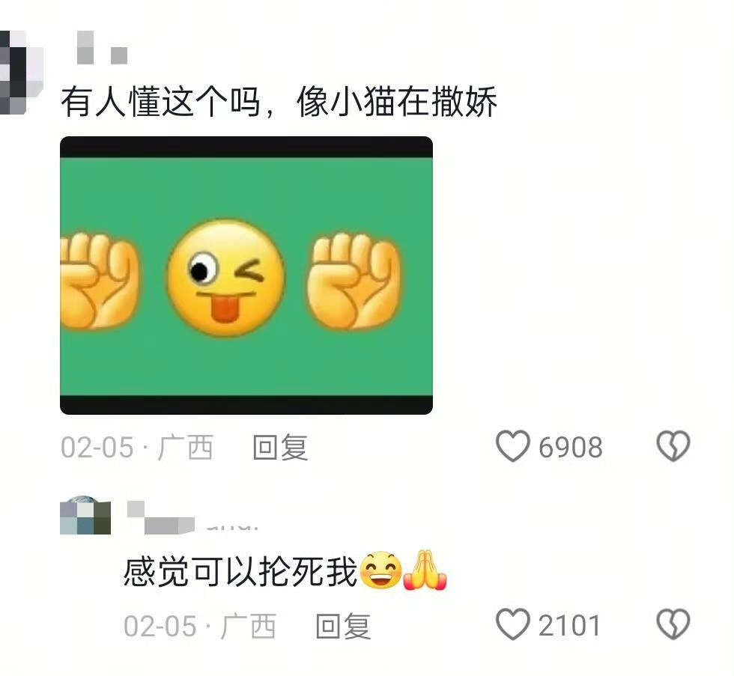734x676 pixels.
Task: Click the 6908 like count
Action: click(570, 447)
